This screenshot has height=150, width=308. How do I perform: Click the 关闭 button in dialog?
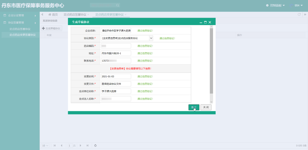[206, 108]
